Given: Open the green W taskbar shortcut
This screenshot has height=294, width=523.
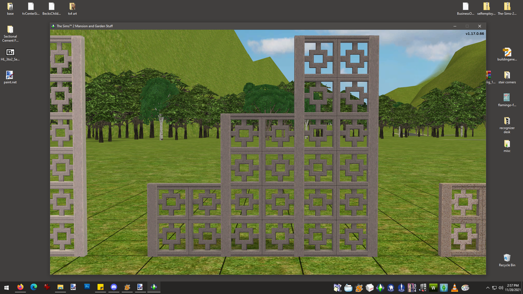Looking at the screenshot, I should (x=433, y=287).
